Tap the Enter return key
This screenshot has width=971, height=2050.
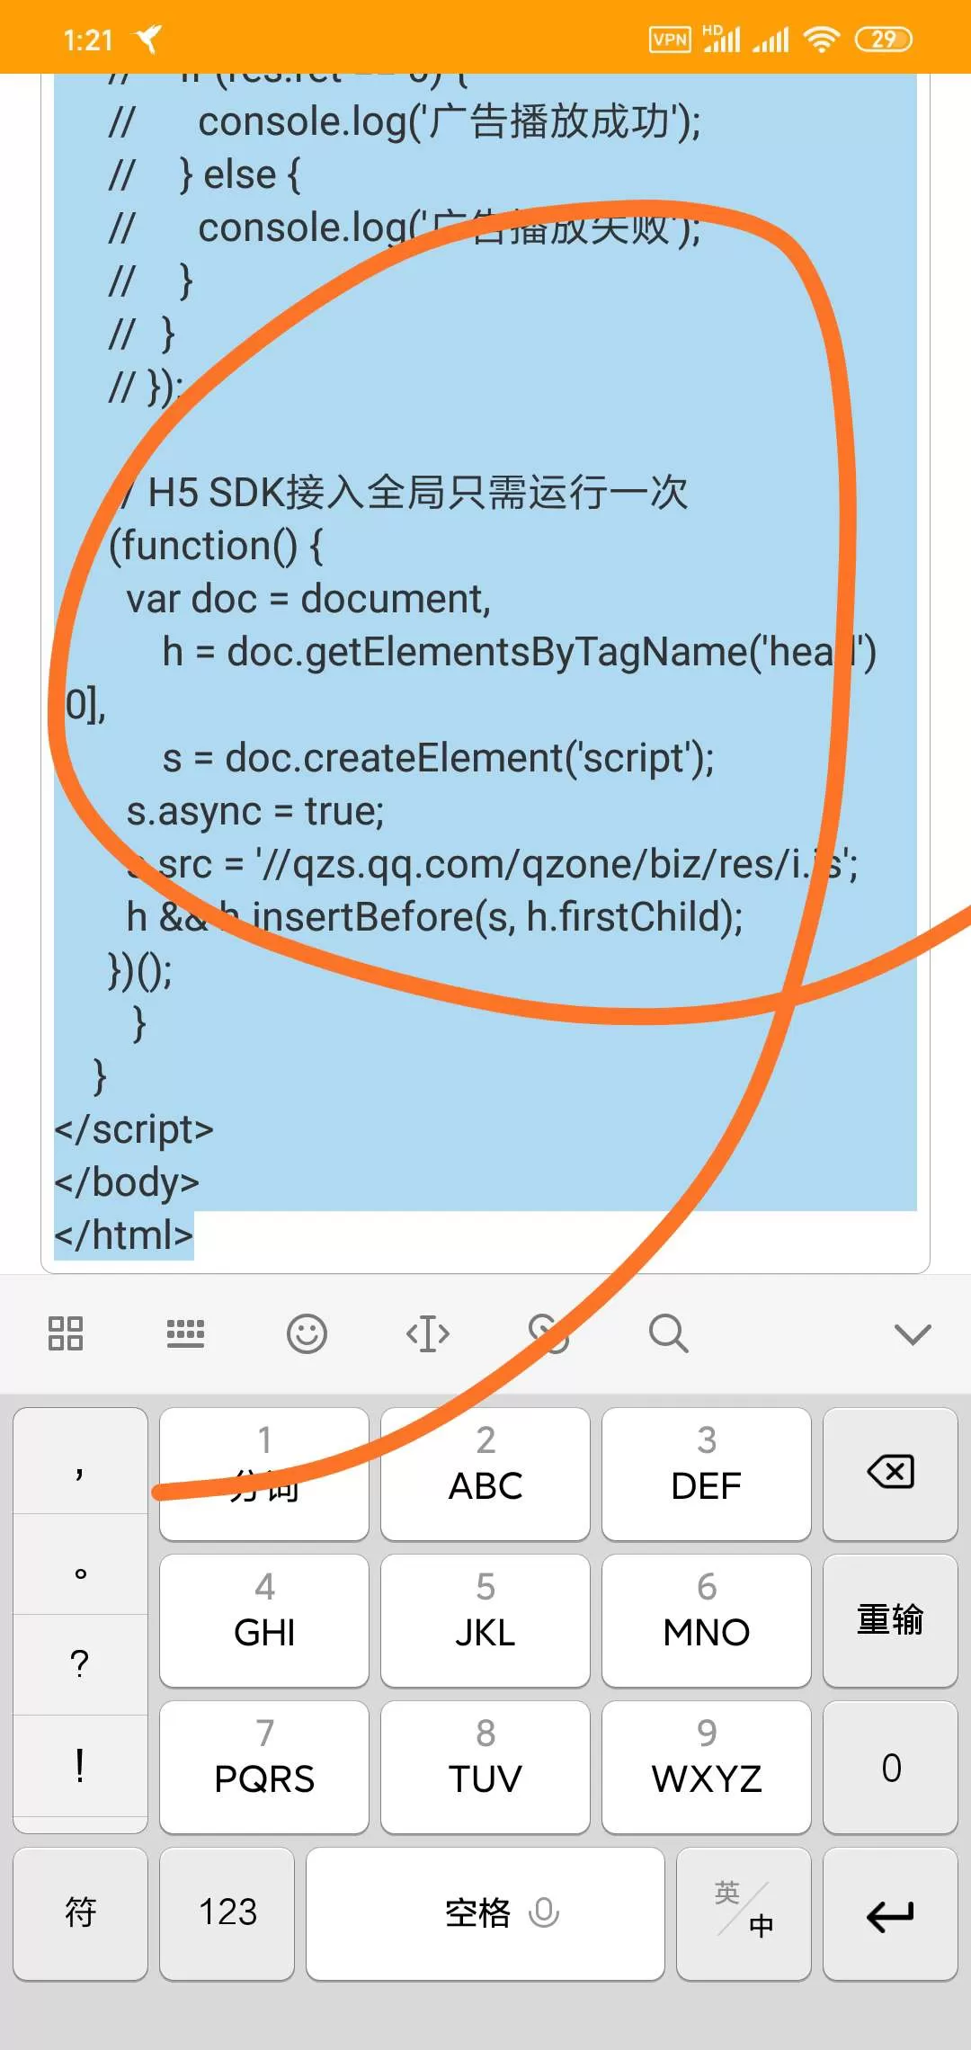coord(890,1914)
